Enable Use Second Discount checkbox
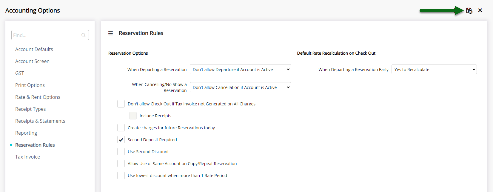The height and width of the screenshot is (192, 493). (121, 151)
